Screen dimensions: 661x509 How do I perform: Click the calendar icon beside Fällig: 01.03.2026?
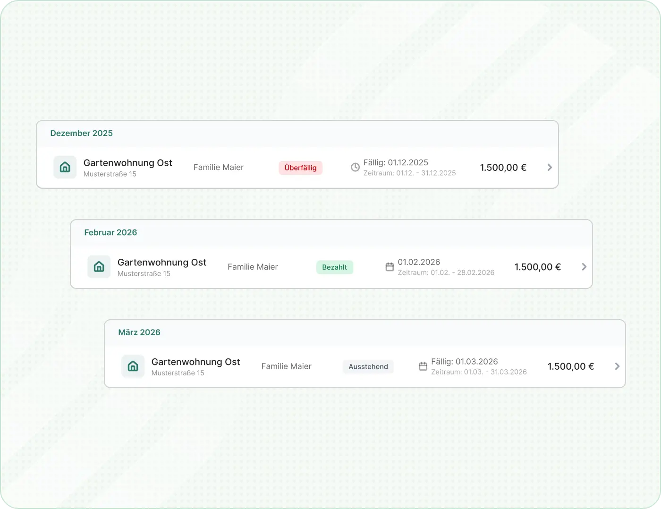click(x=423, y=366)
